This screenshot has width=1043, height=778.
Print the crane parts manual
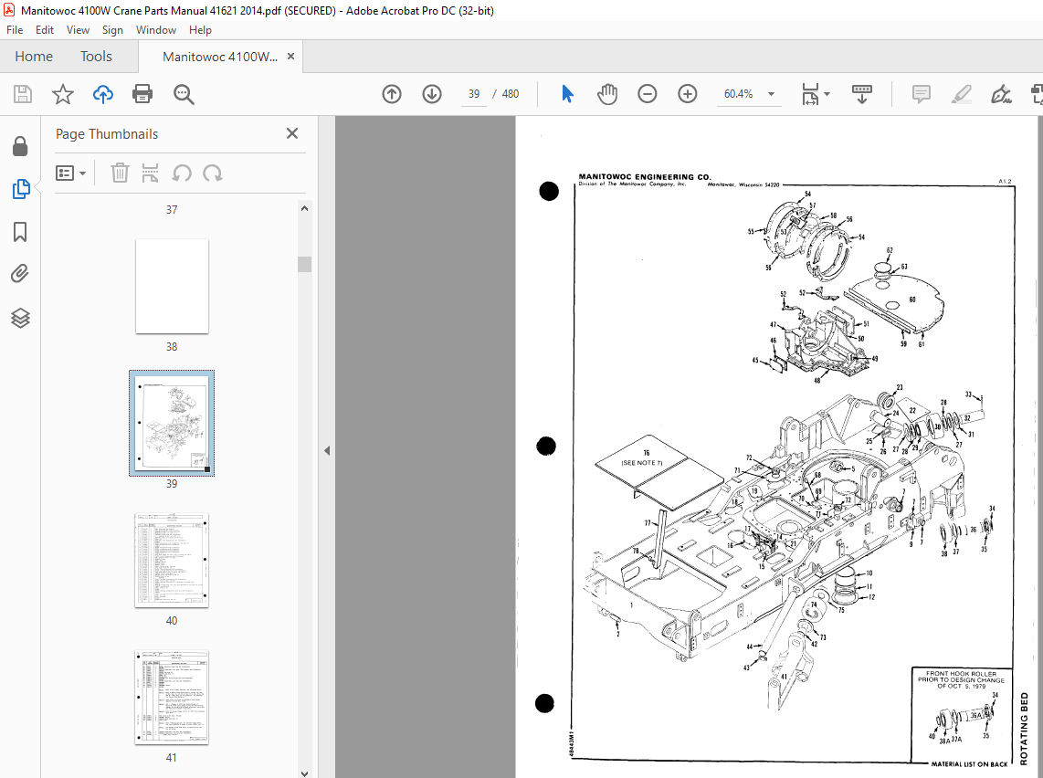pyautogui.click(x=144, y=93)
